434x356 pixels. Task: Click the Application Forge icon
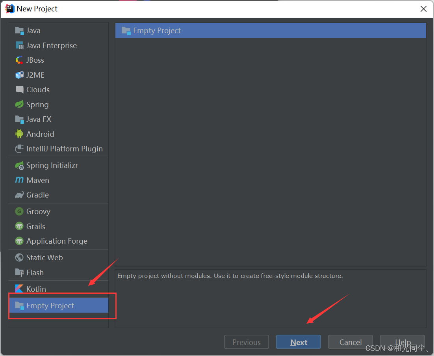[19, 241]
